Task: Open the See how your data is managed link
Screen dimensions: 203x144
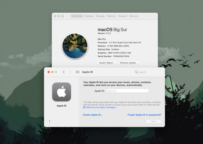Action: 102,107
